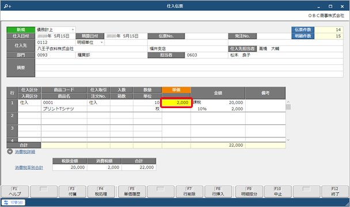Open the 消費税詳細 link

25,152
